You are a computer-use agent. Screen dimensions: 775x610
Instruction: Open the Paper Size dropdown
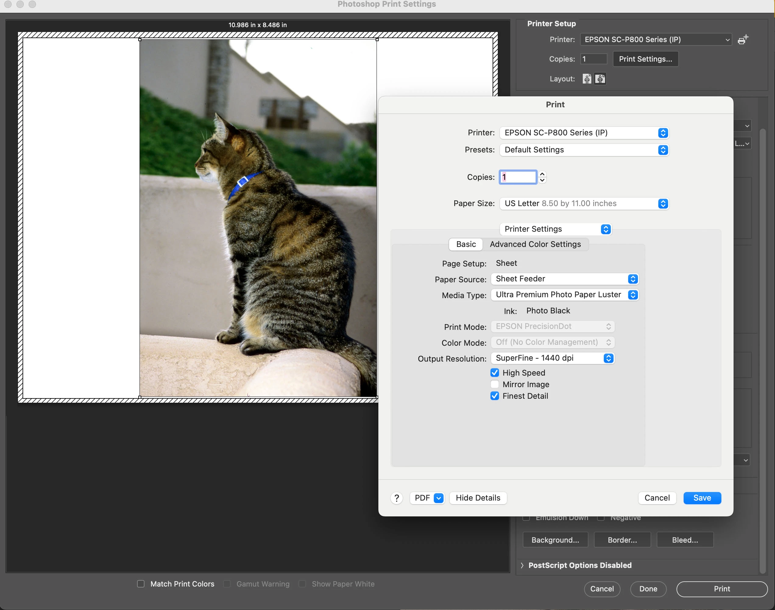(x=584, y=204)
